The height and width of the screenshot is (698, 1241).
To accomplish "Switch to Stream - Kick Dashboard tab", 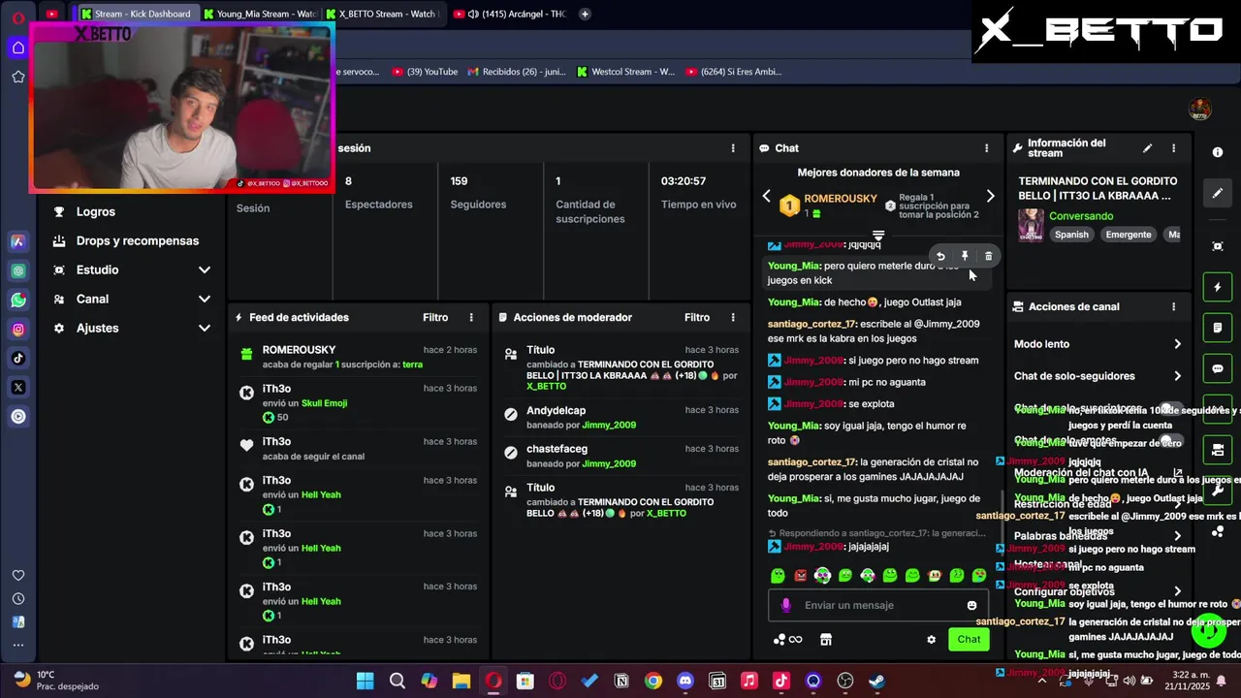I will coord(137,14).
